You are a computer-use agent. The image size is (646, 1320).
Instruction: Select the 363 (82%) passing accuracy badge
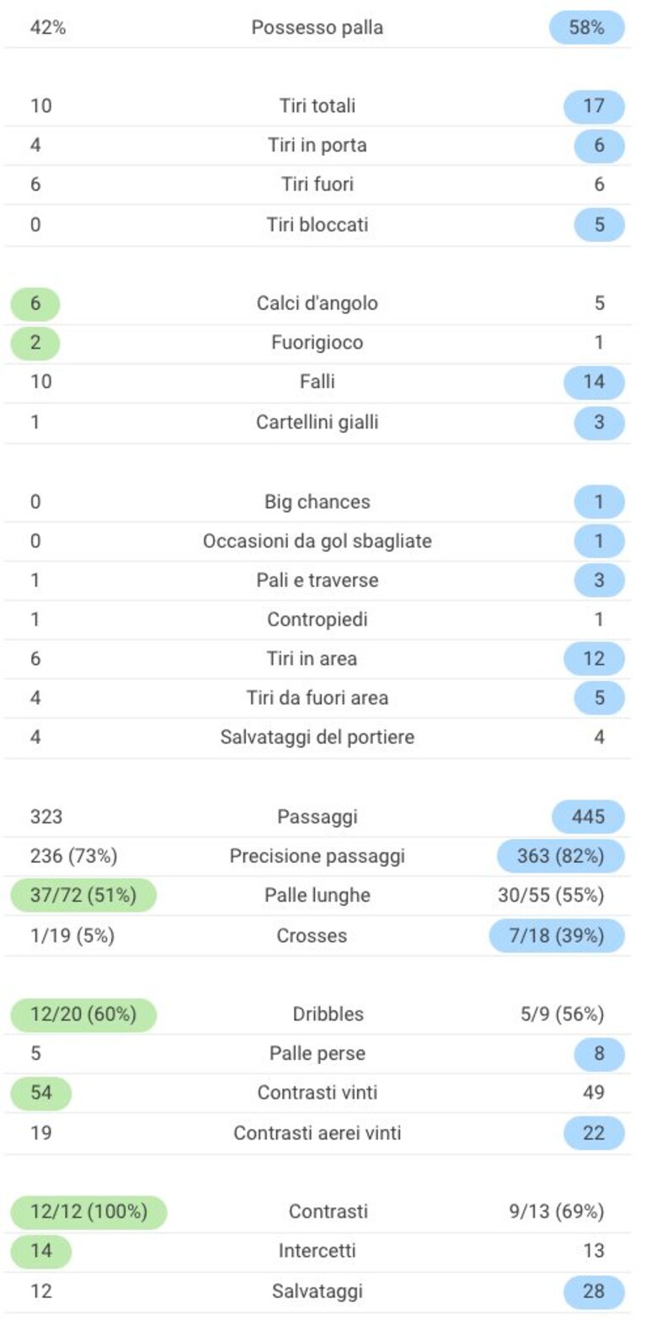(x=562, y=856)
